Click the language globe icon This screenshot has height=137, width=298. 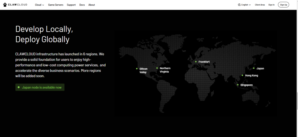click(x=239, y=5)
